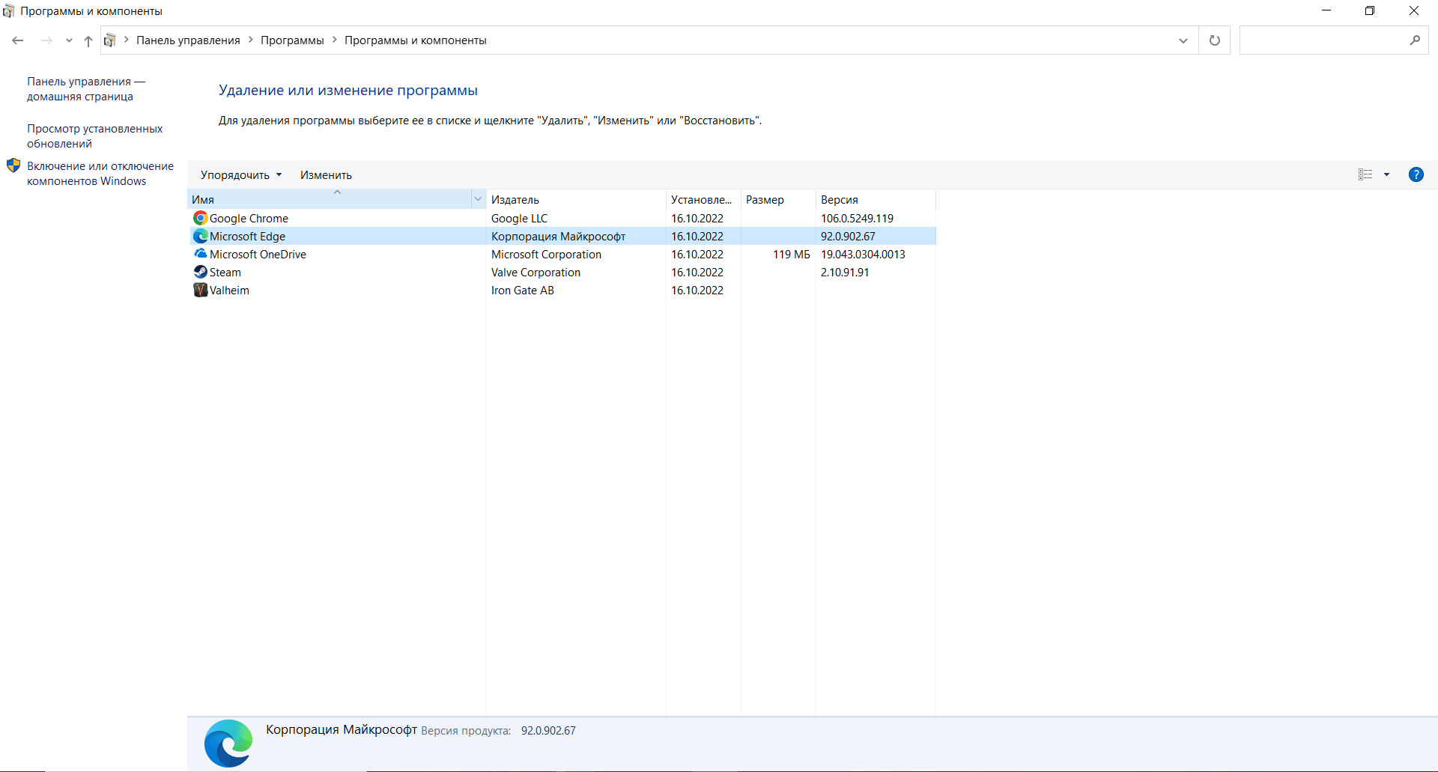This screenshot has width=1438, height=772.
Task: Select the Microsoft Edge row name
Action: point(247,236)
